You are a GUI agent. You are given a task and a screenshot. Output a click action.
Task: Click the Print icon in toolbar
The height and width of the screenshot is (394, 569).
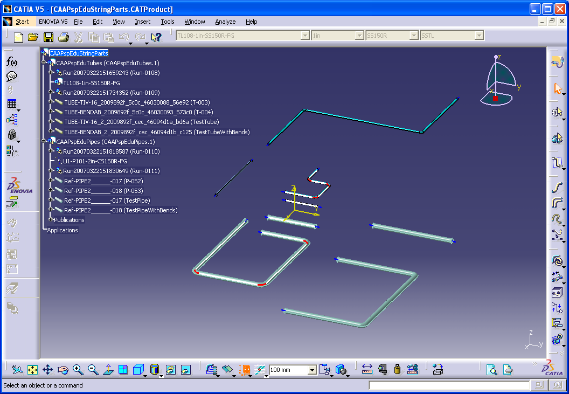(63, 37)
